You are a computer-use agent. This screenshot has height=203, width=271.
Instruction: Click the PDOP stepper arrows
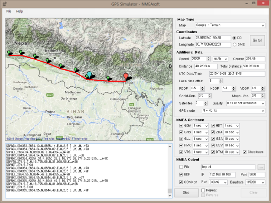pyautogui.click(x=202, y=88)
